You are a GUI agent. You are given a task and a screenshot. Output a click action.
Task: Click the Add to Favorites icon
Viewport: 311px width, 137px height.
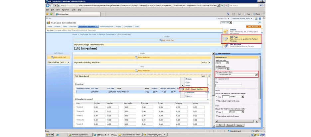[x=51, y=14]
